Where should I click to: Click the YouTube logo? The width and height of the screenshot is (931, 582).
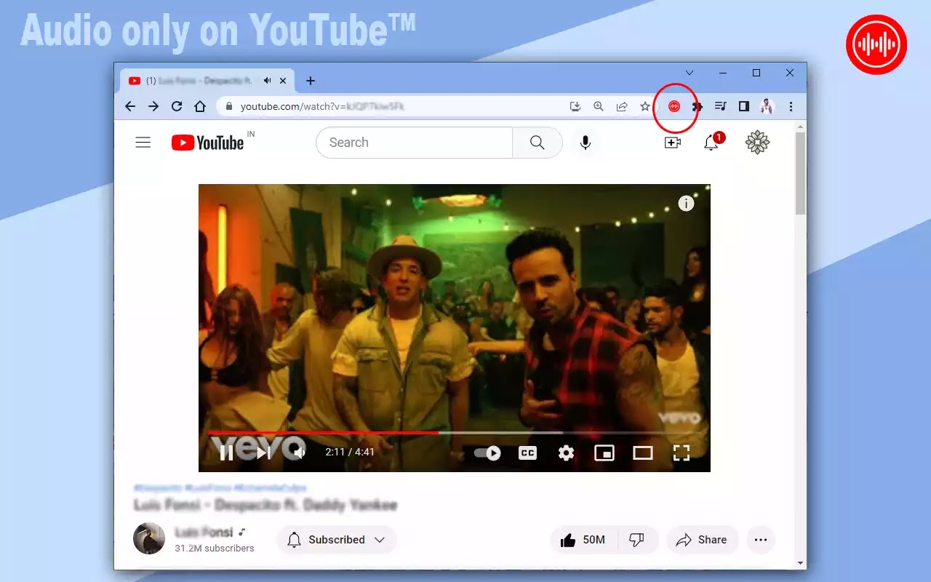pyautogui.click(x=207, y=143)
